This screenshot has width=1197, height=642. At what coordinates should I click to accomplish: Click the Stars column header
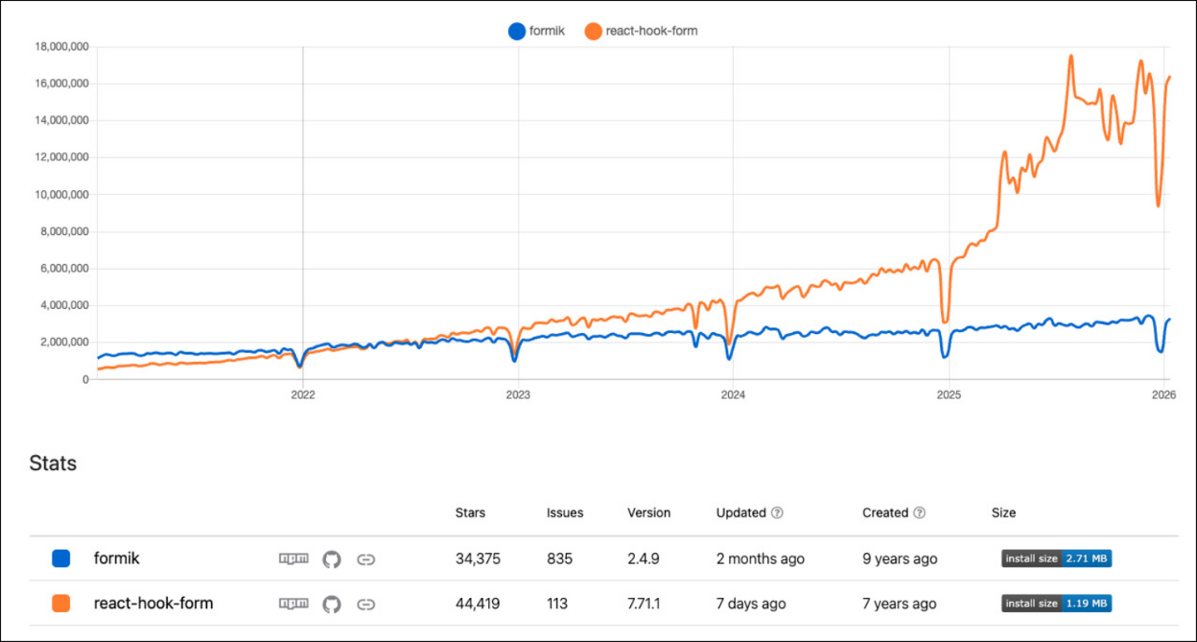[x=470, y=512]
